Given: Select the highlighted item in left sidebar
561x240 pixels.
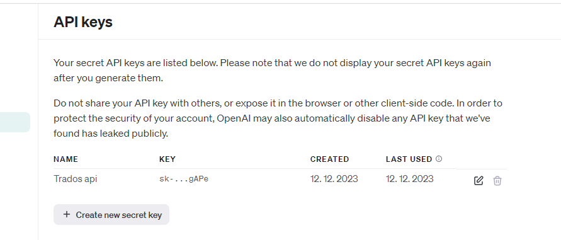Looking at the screenshot, I should (x=15, y=122).
